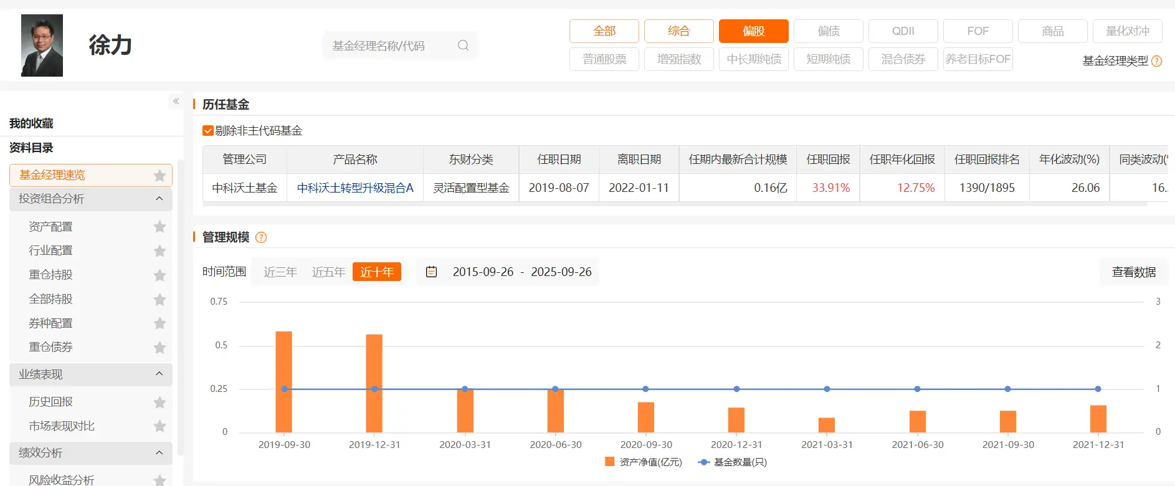Star the 资产配置 sidebar item
The image size is (1175, 486).
point(159,227)
